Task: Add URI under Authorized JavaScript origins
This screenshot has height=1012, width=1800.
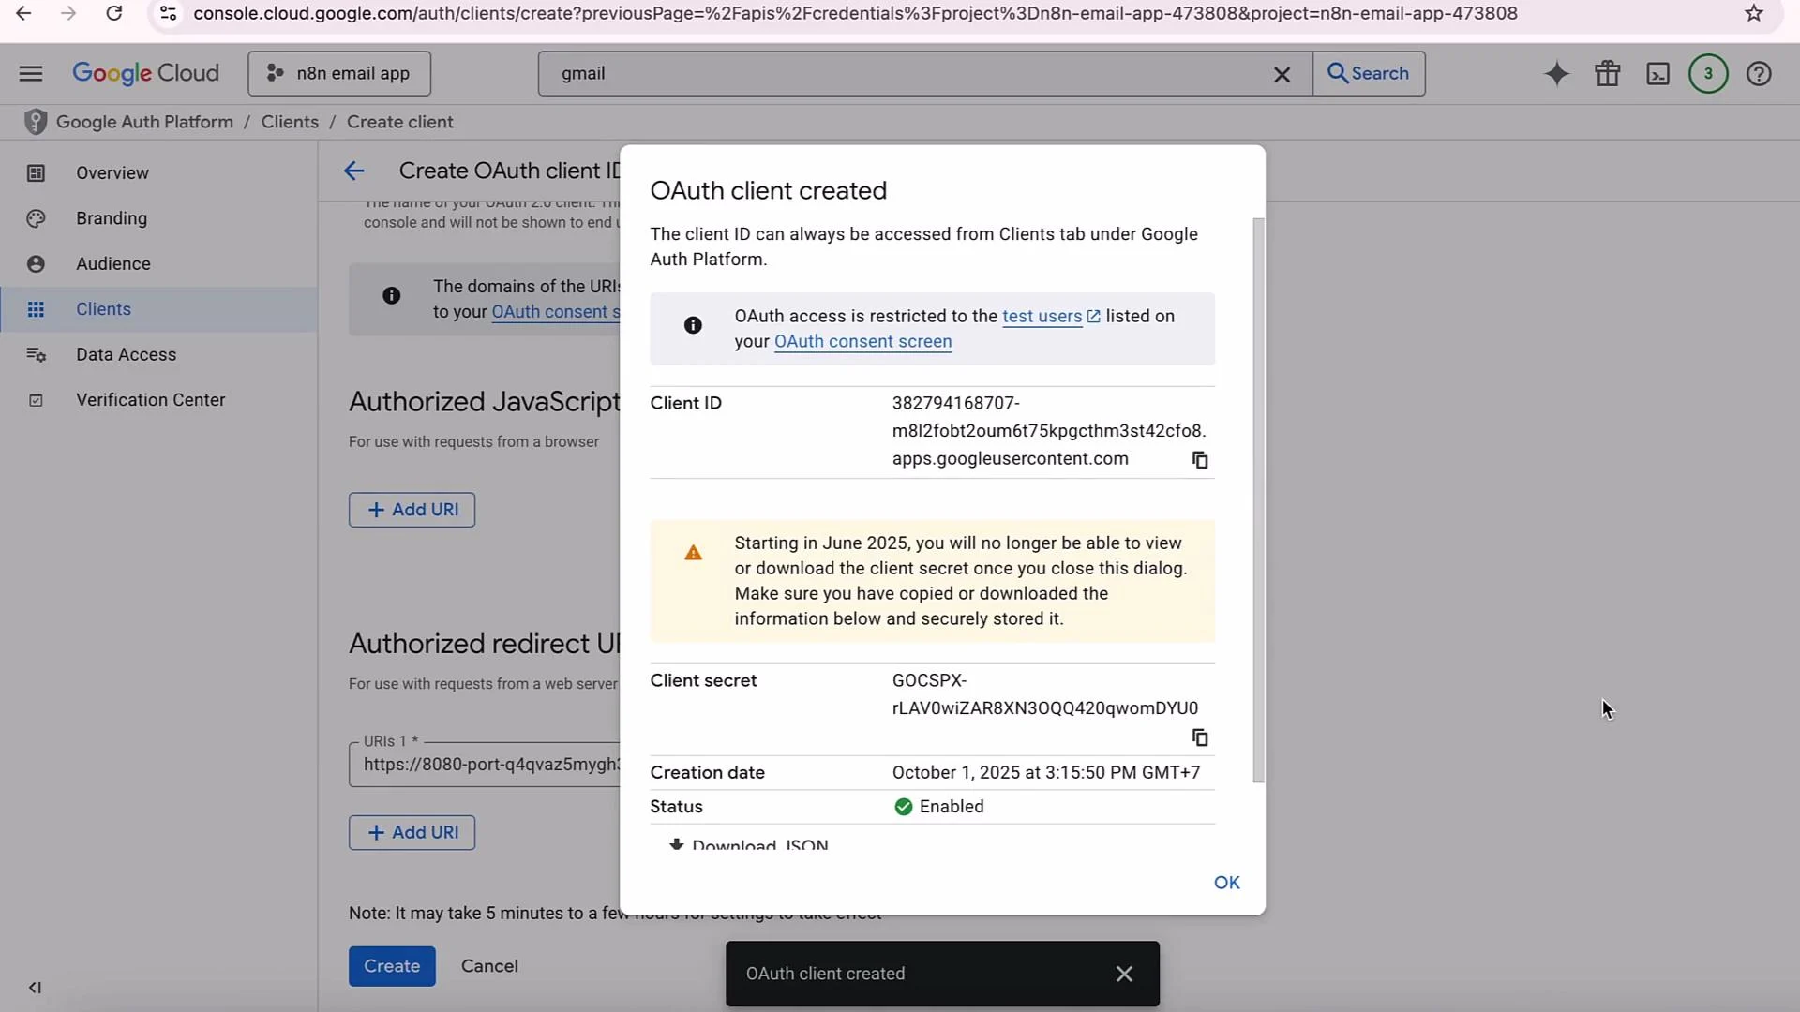Action: click(412, 510)
